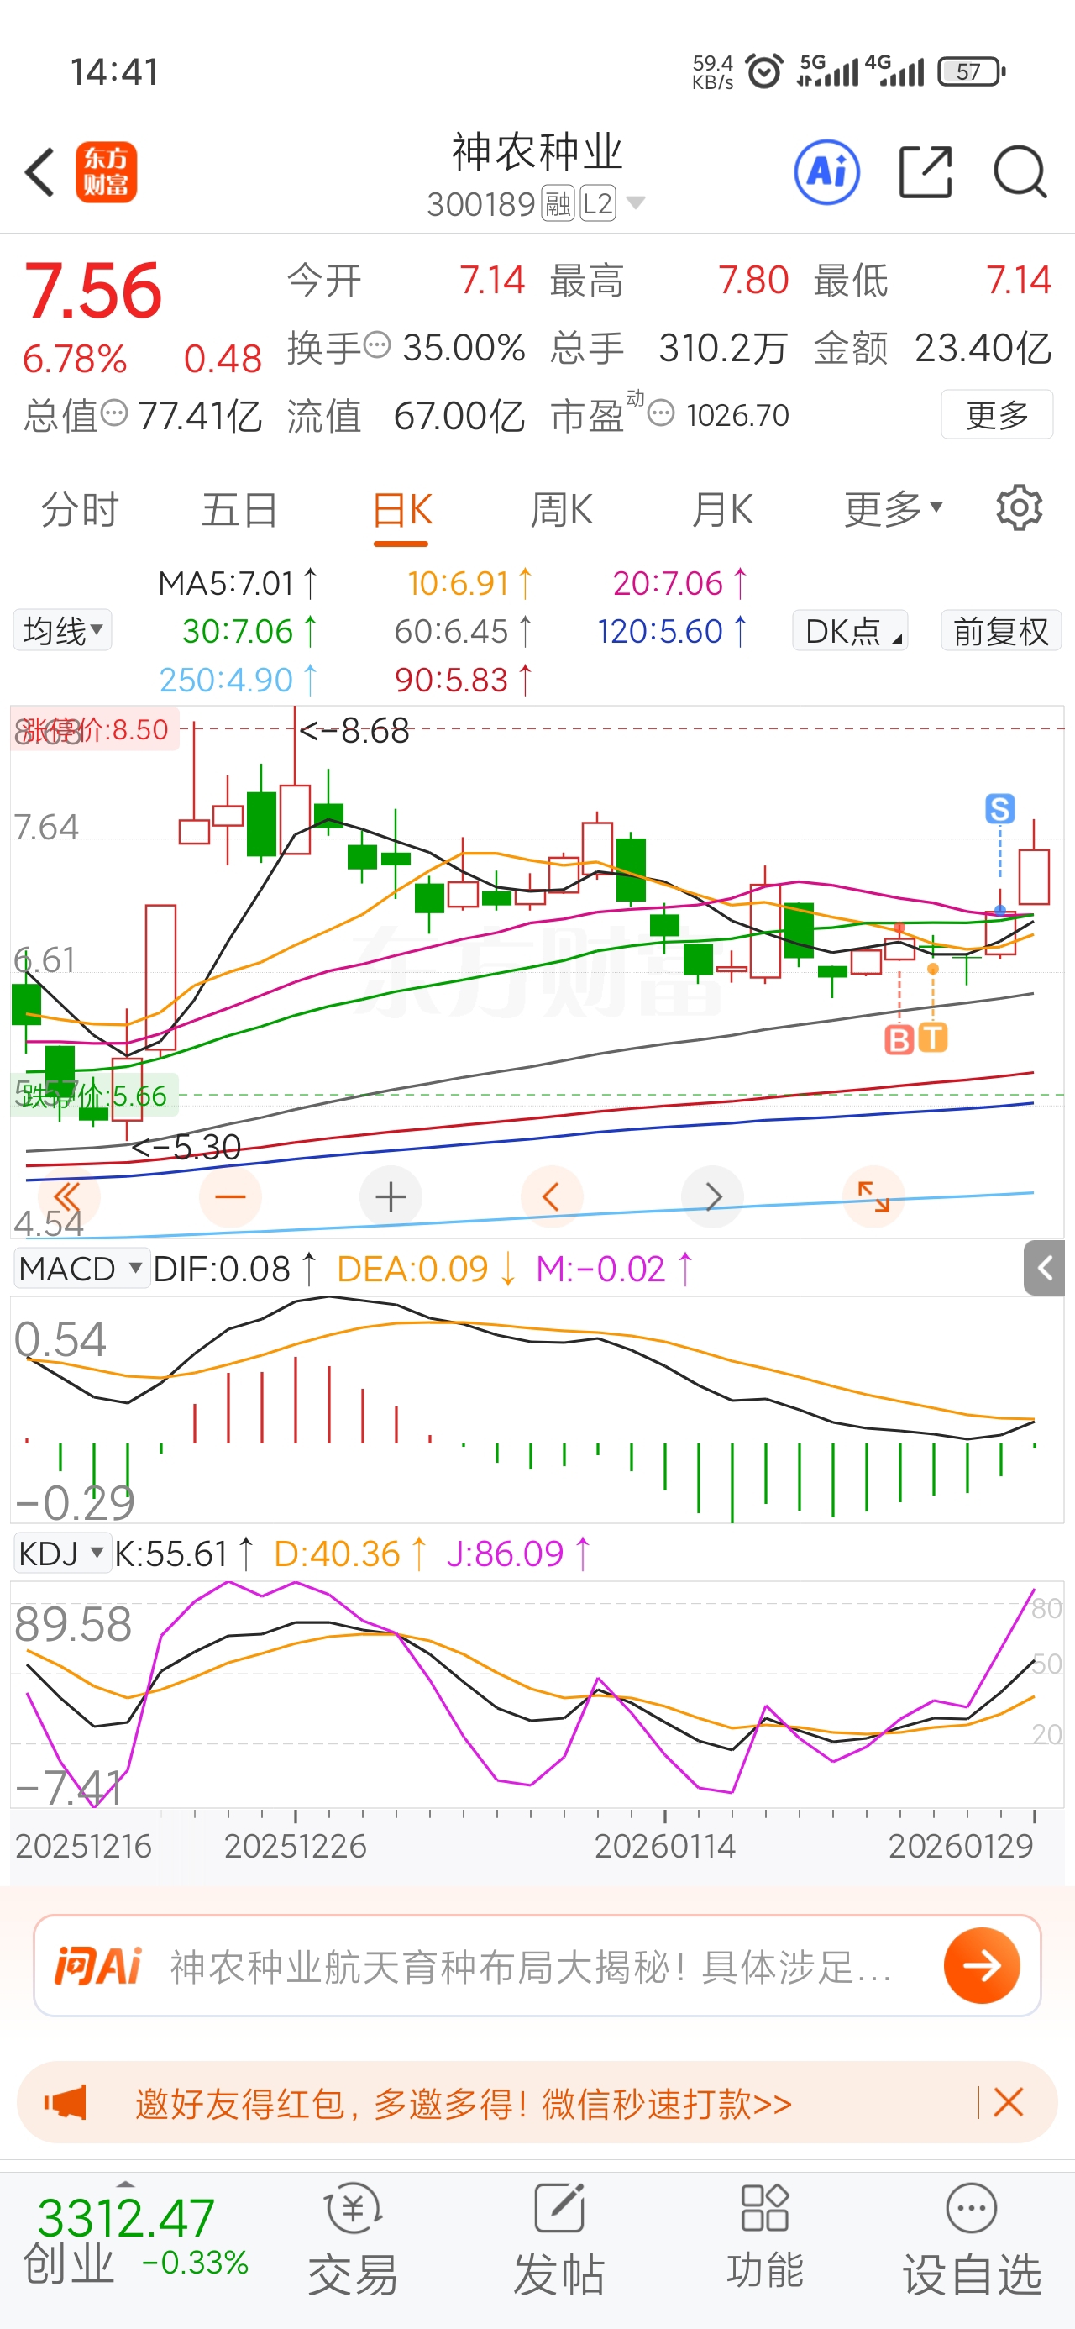1075x2329 pixels.
Task: Tap the orange arrow submit button
Action: 982,1965
